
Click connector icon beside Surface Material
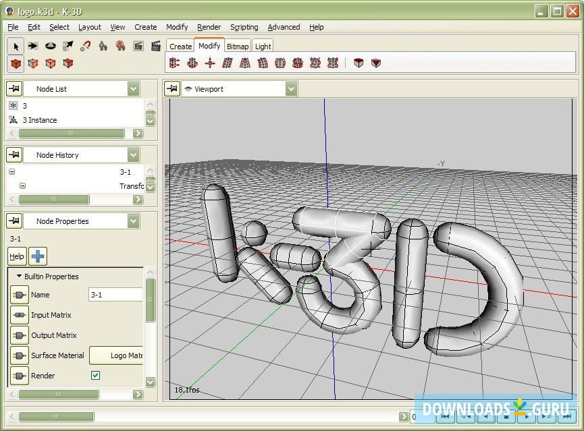(19, 356)
